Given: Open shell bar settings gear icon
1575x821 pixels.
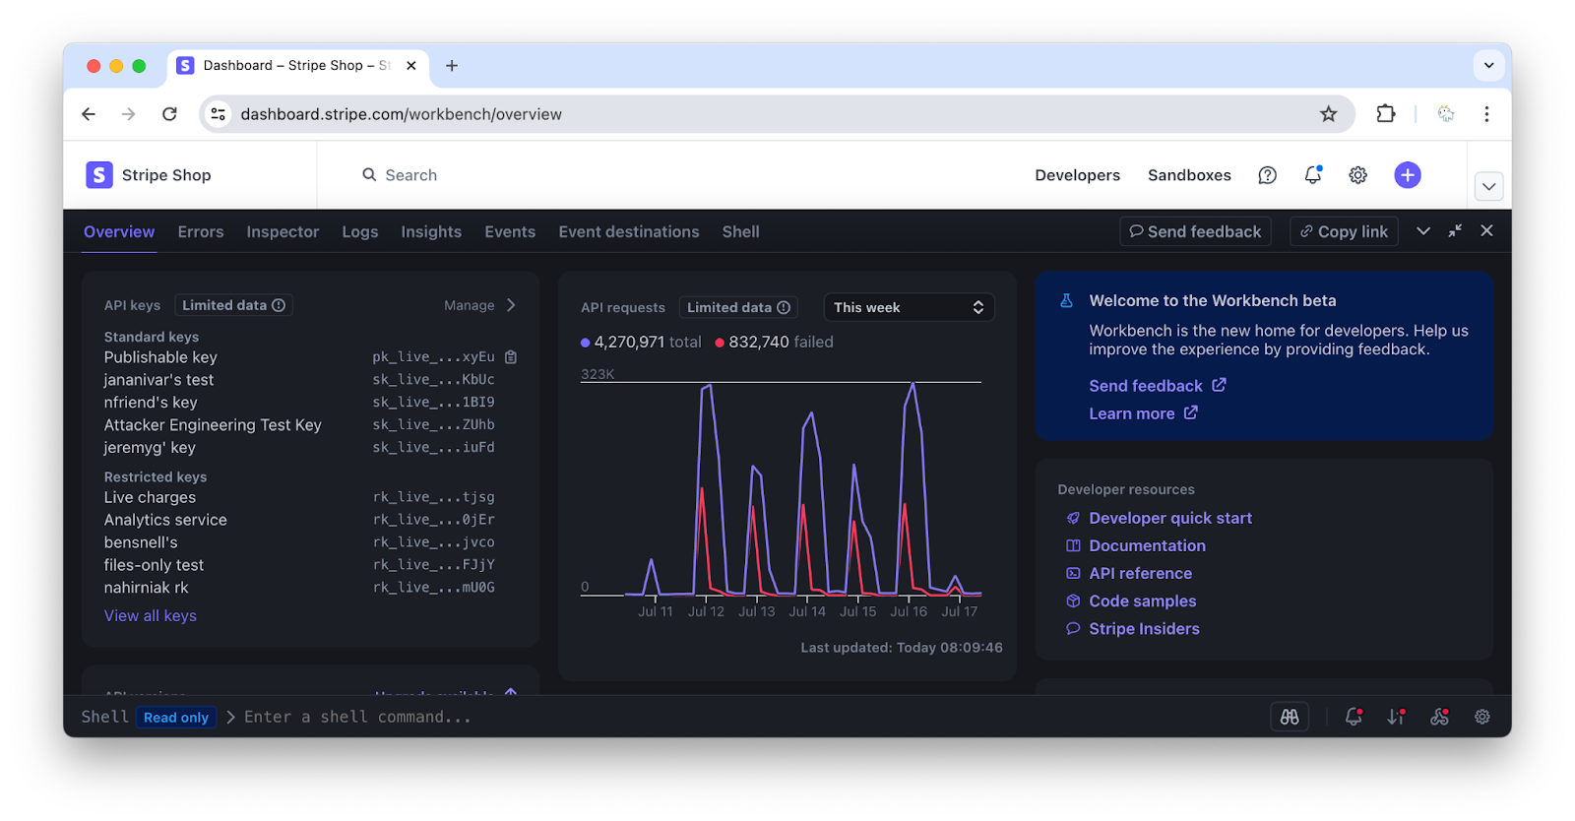Looking at the screenshot, I should coord(1481,718).
